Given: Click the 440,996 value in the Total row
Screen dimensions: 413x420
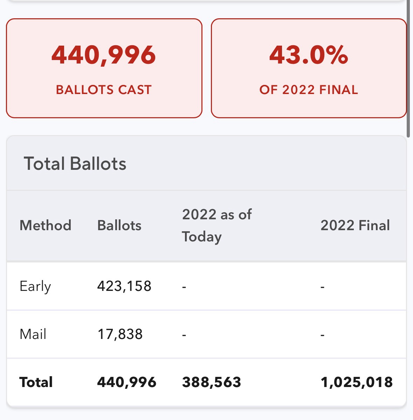Looking at the screenshot, I should (x=127, y=382).
